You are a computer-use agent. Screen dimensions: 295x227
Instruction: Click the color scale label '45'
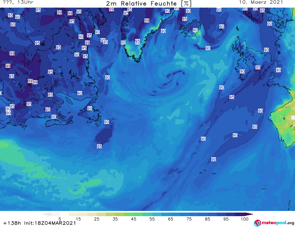click(134, 219)
